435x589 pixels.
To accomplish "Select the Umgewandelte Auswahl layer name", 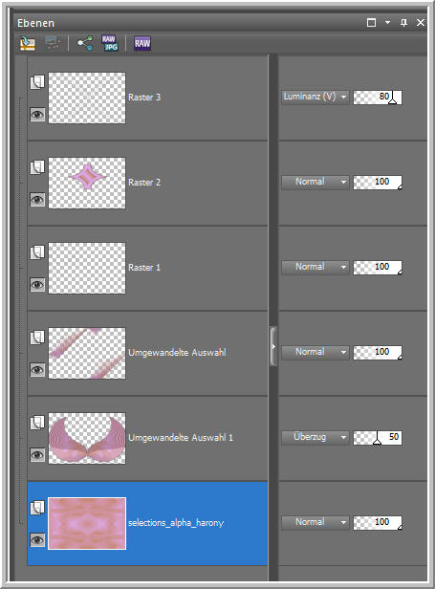I will pos(177,353).
